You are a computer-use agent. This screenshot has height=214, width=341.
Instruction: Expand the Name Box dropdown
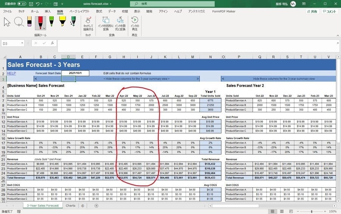(x=22, y=43)
